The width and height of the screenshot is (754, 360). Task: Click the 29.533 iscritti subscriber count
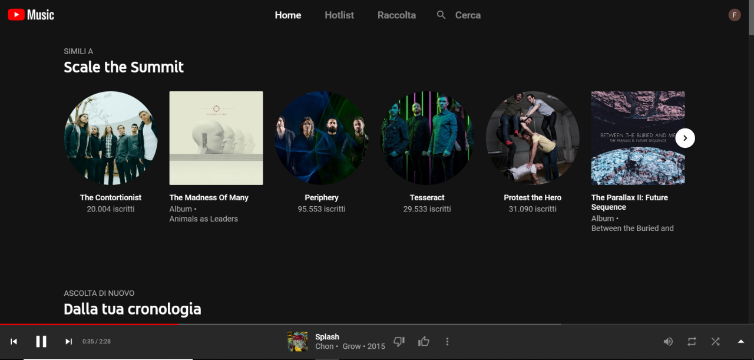point(427,209)
